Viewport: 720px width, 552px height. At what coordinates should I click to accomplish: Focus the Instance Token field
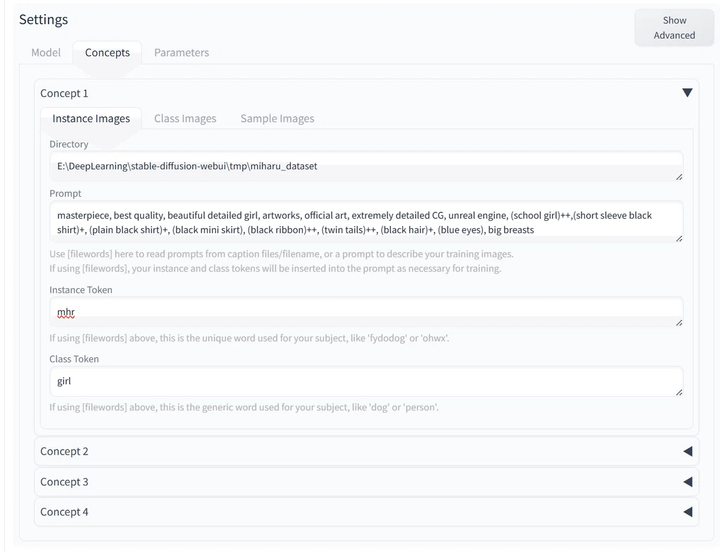367,312
